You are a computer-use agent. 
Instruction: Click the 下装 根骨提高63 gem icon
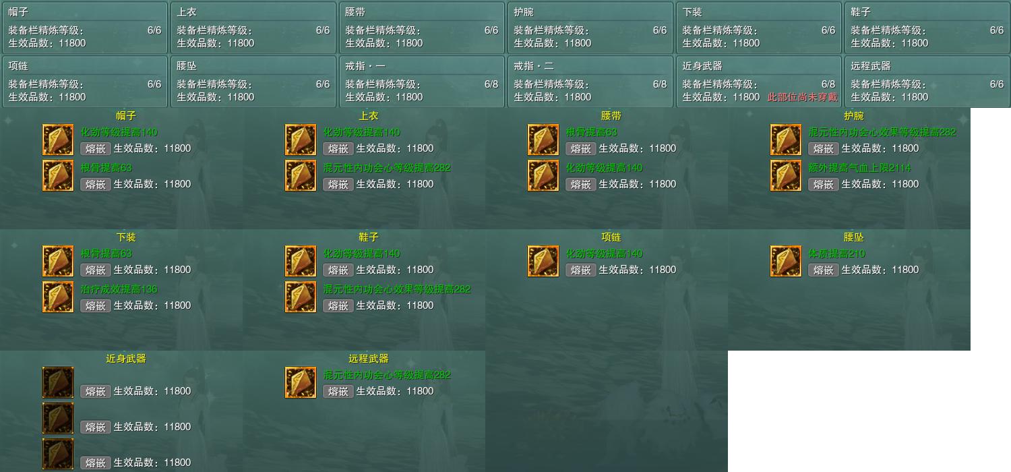pyautogui.click(x=58, y=262)
